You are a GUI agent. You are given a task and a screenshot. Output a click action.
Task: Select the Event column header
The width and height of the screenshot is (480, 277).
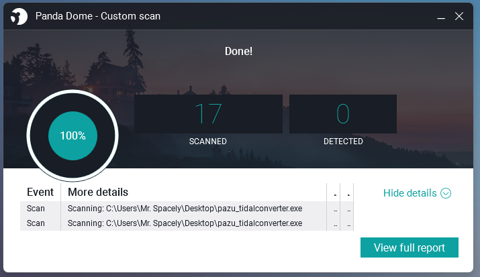tap(40, 192)
